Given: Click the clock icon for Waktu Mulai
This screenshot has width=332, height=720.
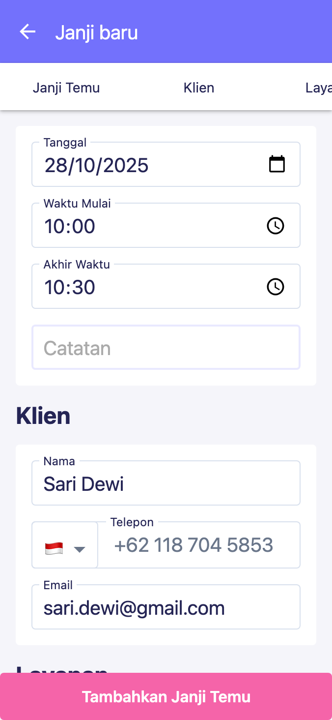Looking at the screenshot, I should click(275, 226).
